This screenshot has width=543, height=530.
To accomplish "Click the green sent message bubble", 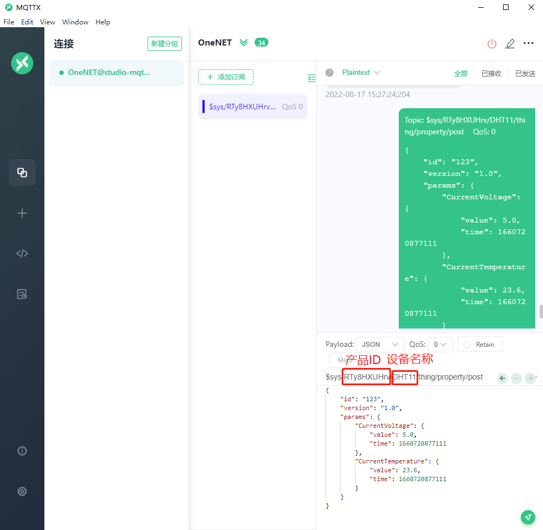I will pyautogui.click(x=467, y=218).
